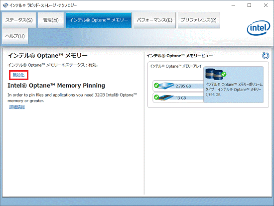Click the タイプ：インテル Optane メモリー line

pyautogui.click(x=233, y=90)
